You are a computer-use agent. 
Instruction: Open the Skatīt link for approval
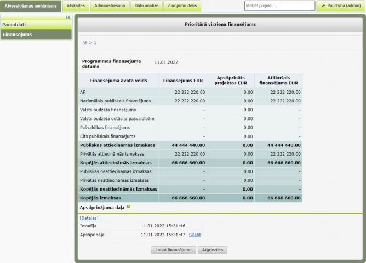(x=195, y=235)
